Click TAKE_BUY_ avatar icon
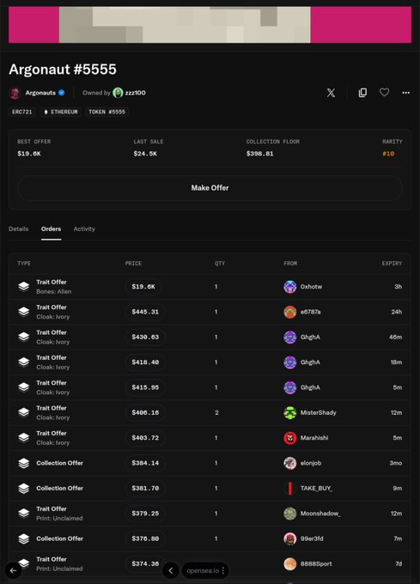 point(290,489)
